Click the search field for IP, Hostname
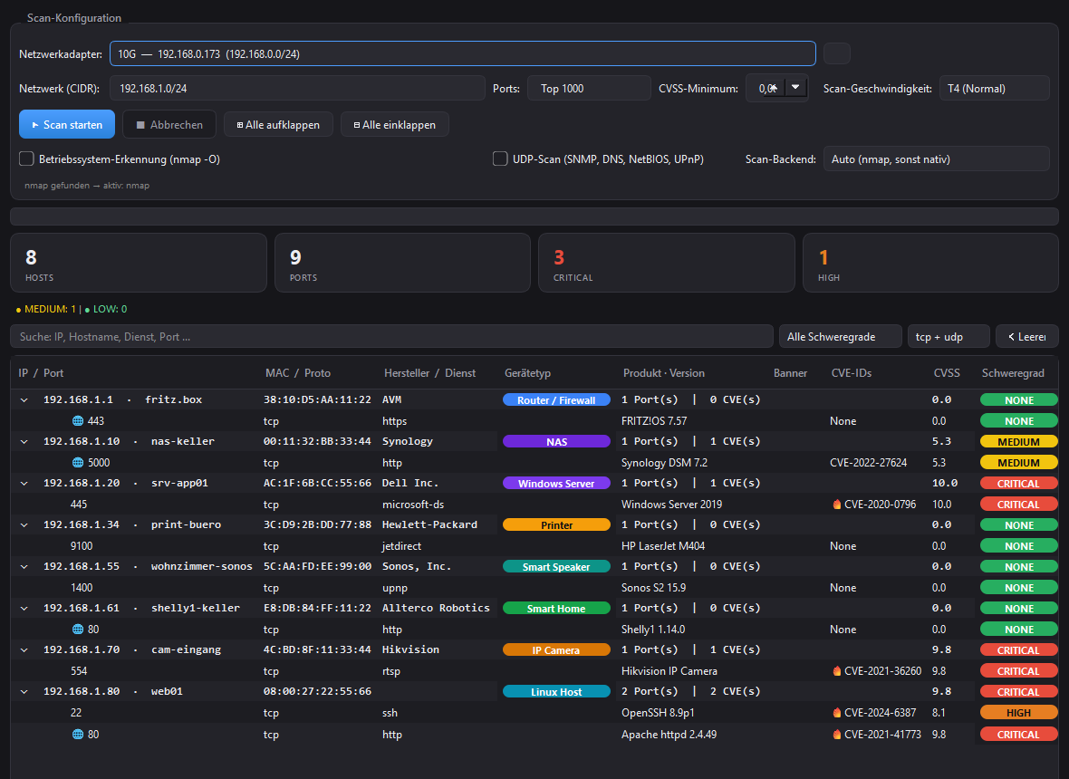The width and height of the screenshot is (1069, 779). tap(391, 337)
